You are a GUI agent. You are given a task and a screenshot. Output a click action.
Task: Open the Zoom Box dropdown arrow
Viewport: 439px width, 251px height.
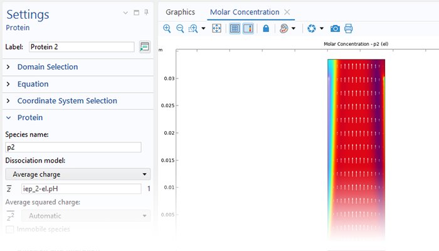pos(204,28)
